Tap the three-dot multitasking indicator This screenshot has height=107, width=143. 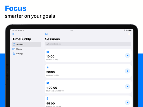[x=71, y=30]
